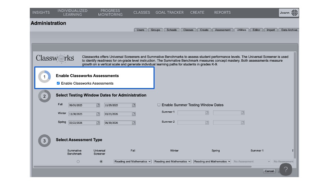Image resolution: width=329 pixels, height=185 pixels.
Task: Open the Spring assessment dropdown
Action: pos(212,161)
